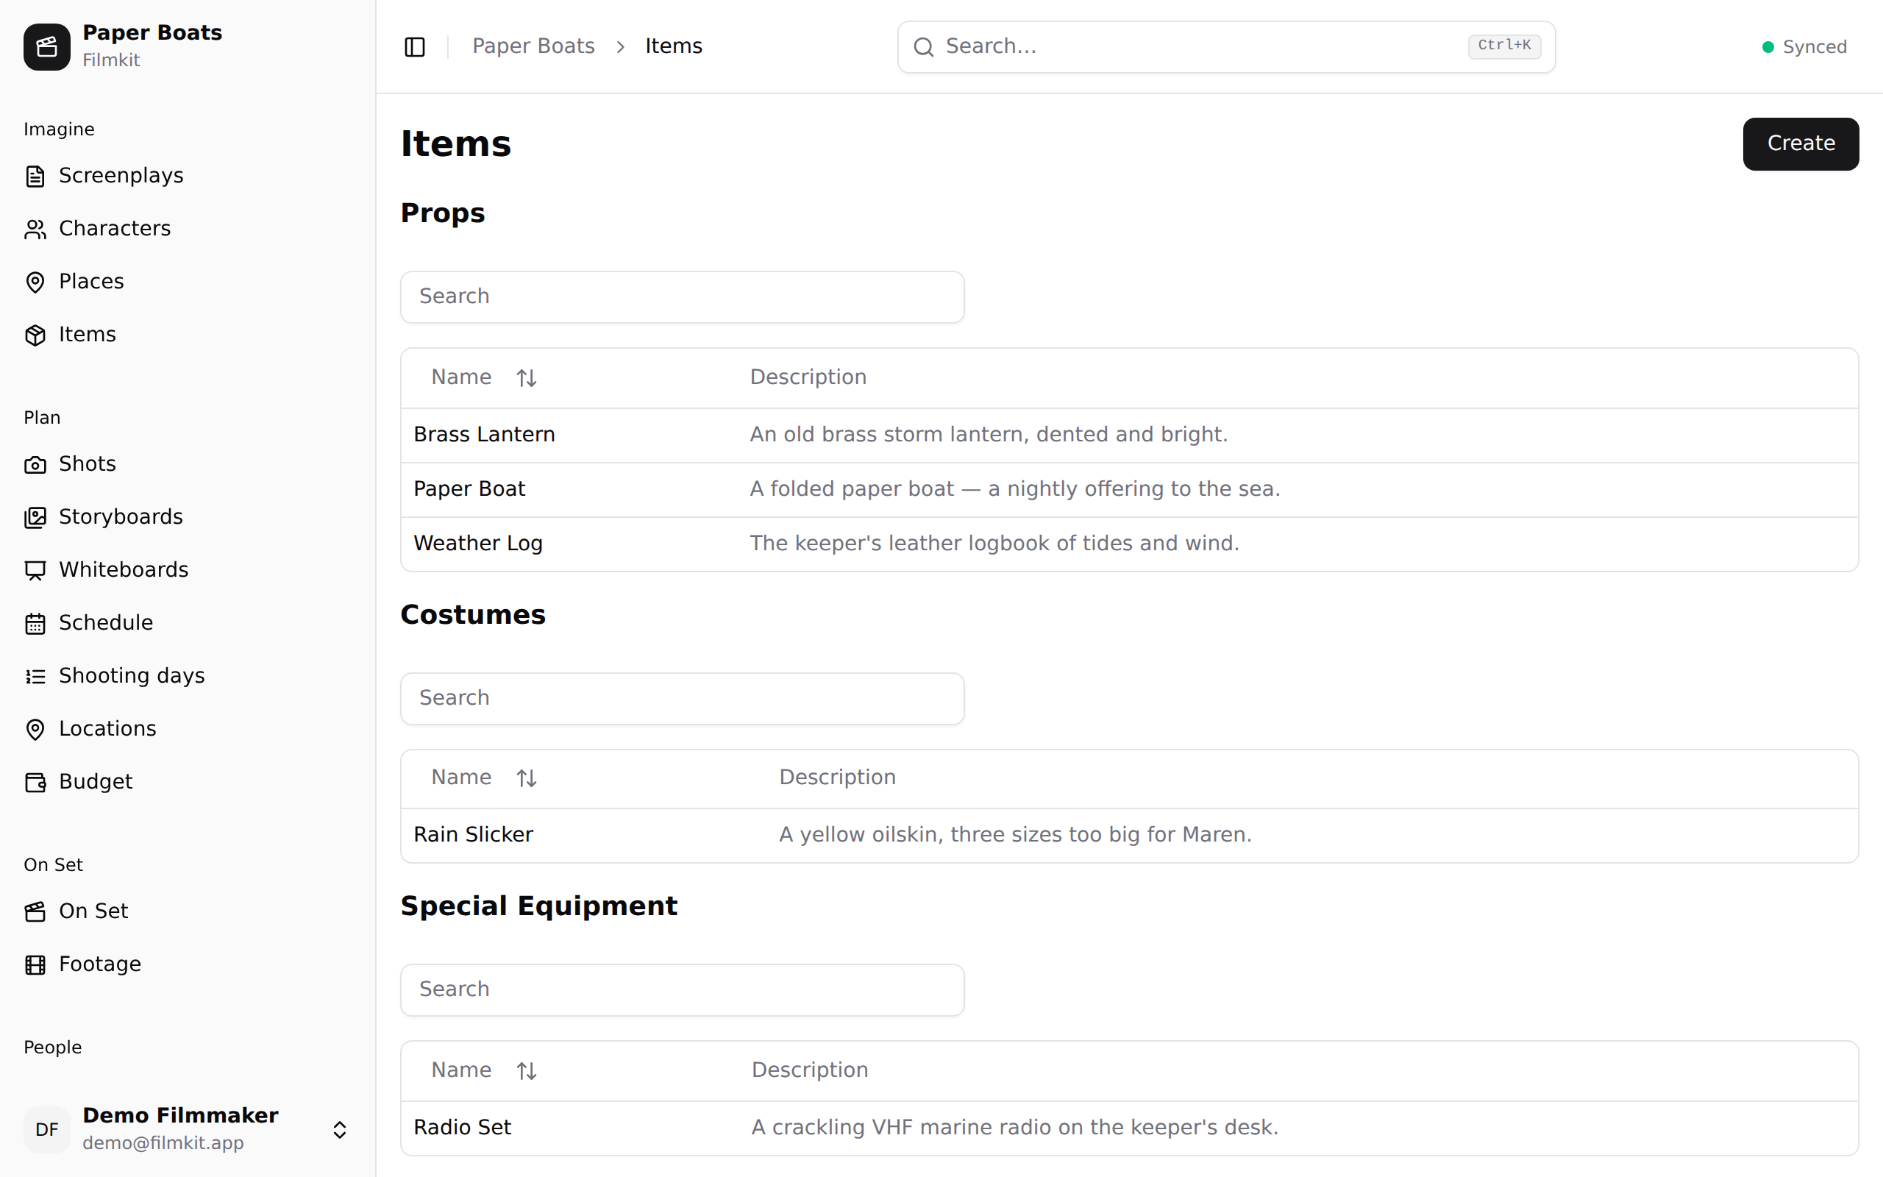
Task: Click Costumes table Description header
Action: point(837,778)
